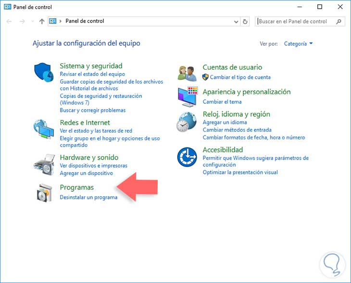Screen dimensions: 351x283
Task: Expand the address bar history dropdown
Action: click(x=236, y=22)
